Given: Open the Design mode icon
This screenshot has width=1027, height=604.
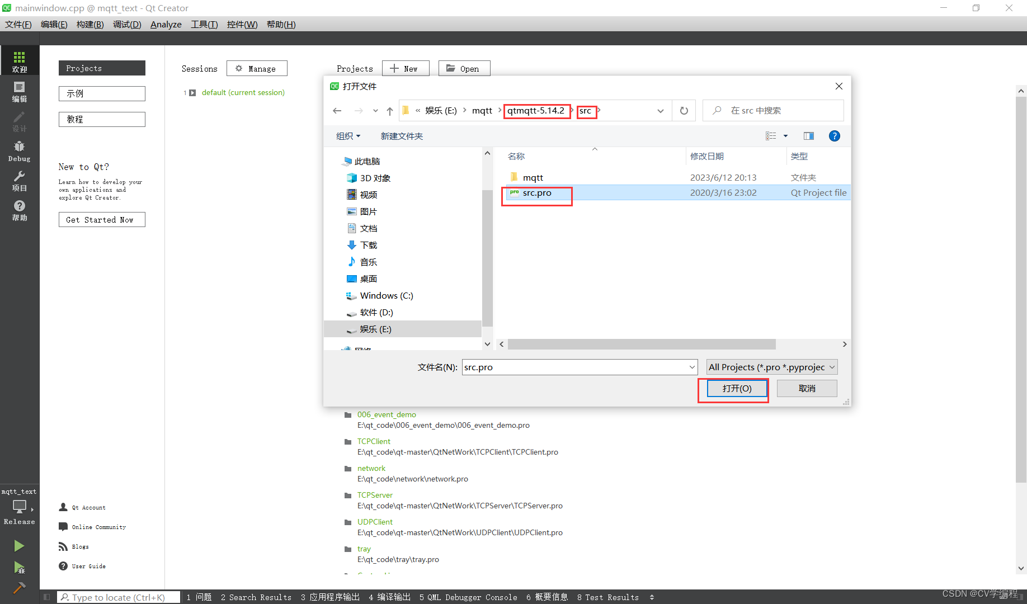Looking at the screenshot, I should [20, 121].
